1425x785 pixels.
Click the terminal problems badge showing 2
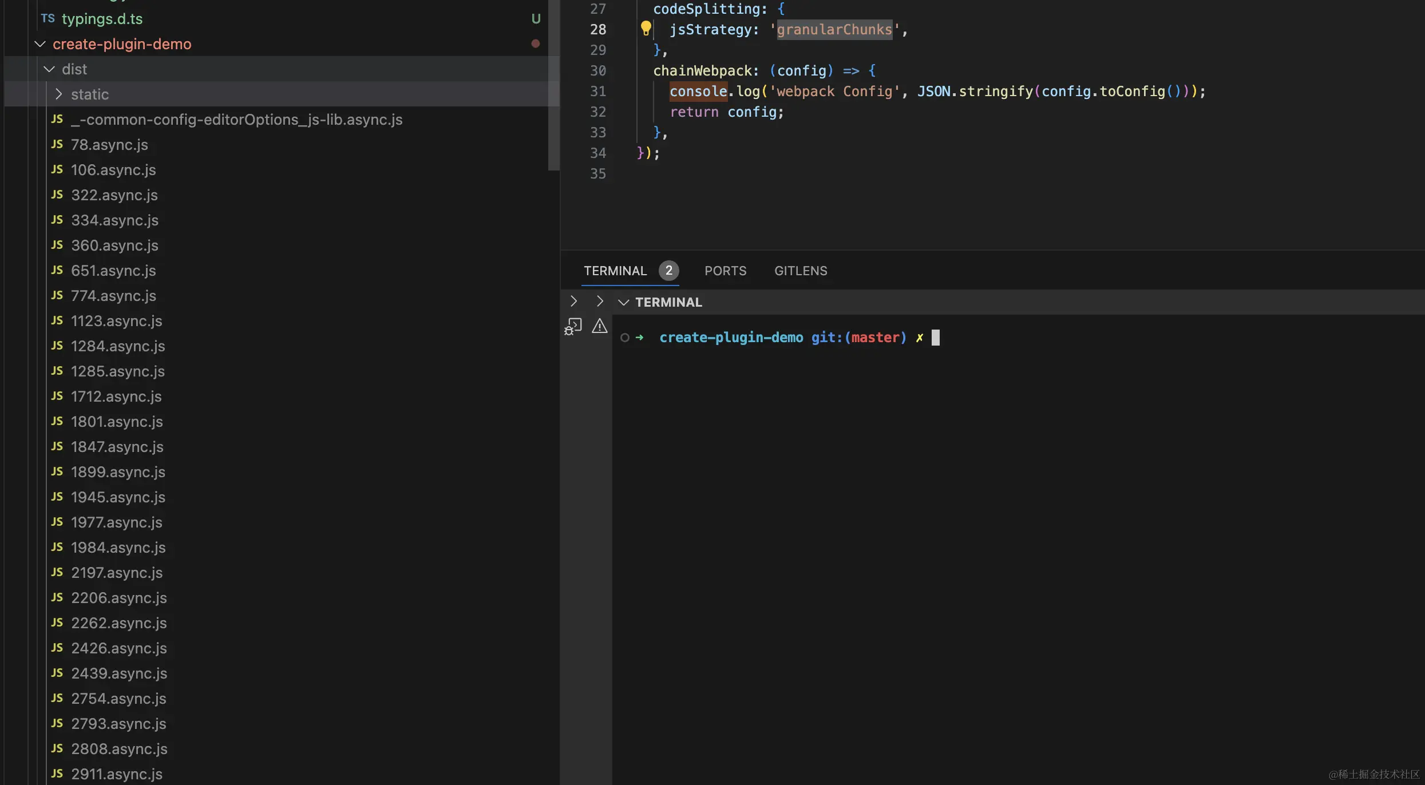[668, 271]
